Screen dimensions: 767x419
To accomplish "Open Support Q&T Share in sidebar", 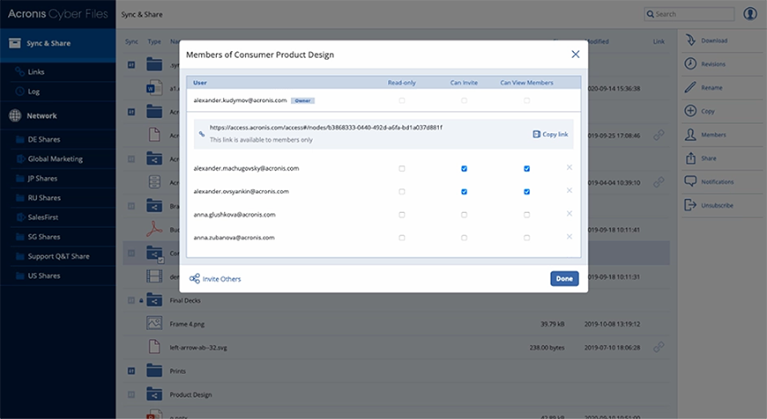I will (58, 256).
